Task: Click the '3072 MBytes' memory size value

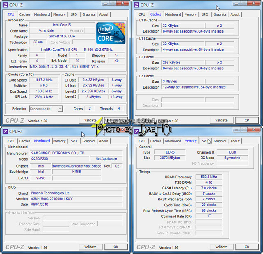Action: click(x=170, y=158)
